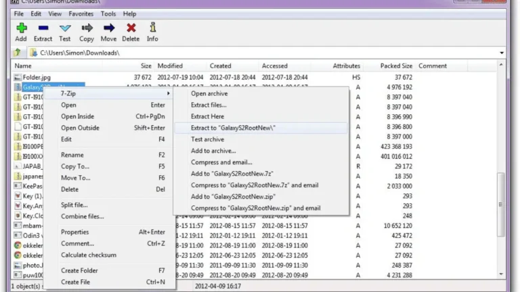
Task: Click the Info toolbar icon
Action: [x=152, y=28]
